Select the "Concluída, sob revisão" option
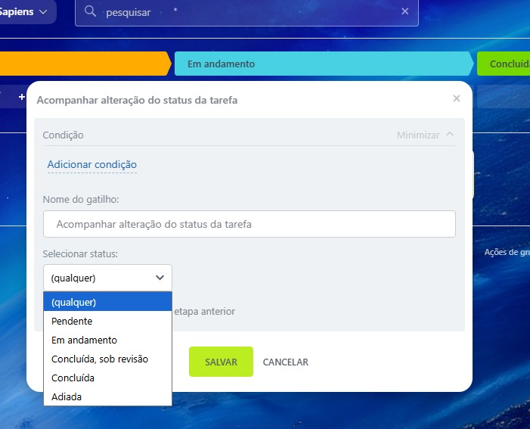Image resolution: width=530 pixels, height=429 pixels. [107, 359]
